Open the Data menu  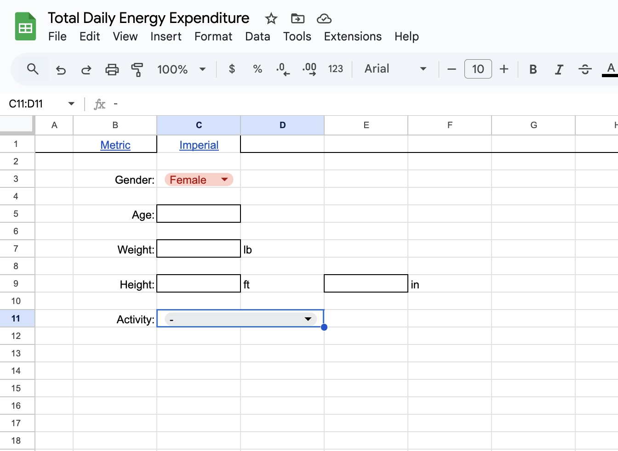click(x=257, y=37)
